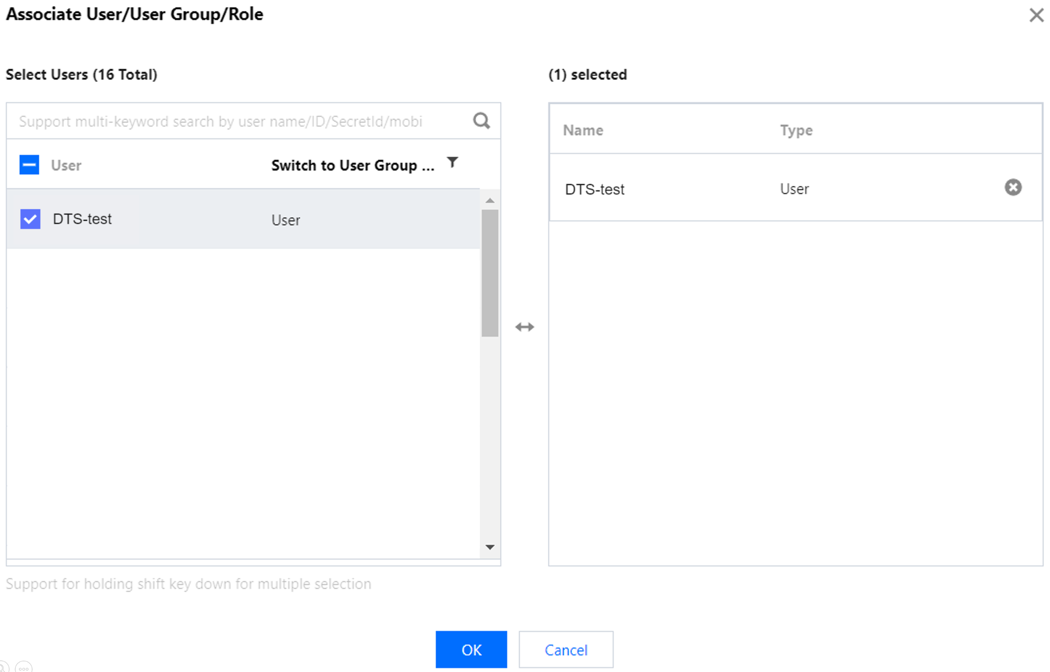
Task: Click the filter funnel icon
Action: click(452, 162)
